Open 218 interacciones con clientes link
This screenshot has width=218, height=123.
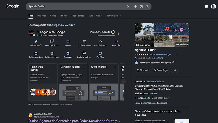click(51, 36)
